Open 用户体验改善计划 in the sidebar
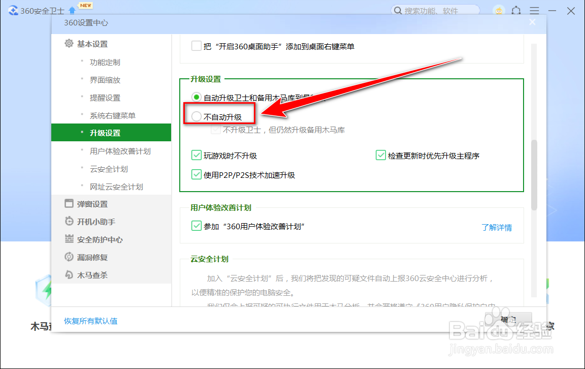 (120, 151)
